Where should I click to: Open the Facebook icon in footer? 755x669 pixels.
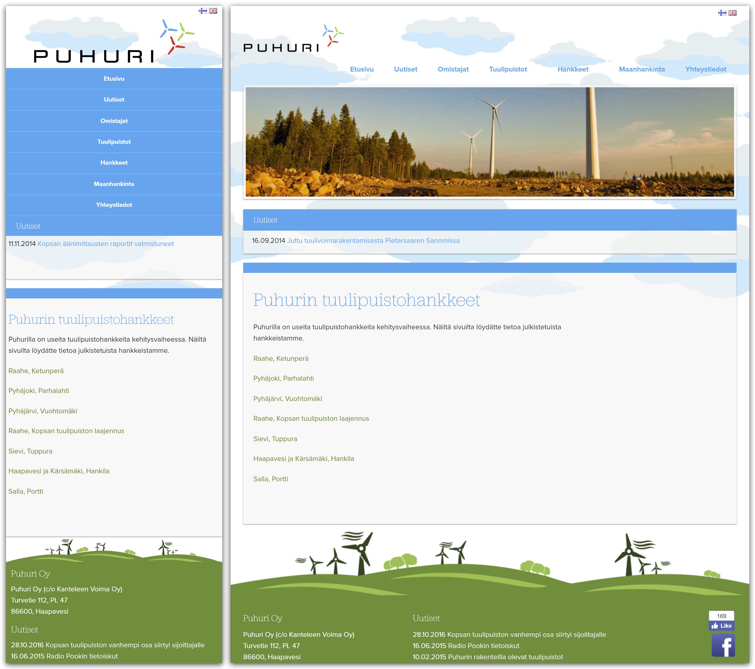point(723,645)
